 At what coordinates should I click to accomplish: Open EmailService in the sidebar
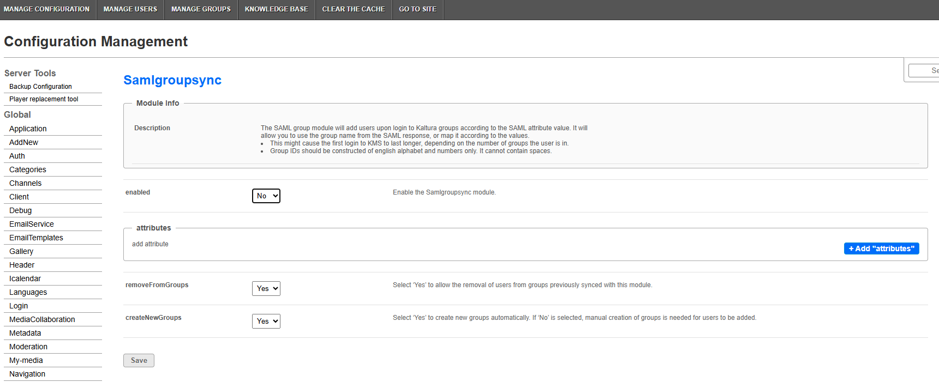32,224
